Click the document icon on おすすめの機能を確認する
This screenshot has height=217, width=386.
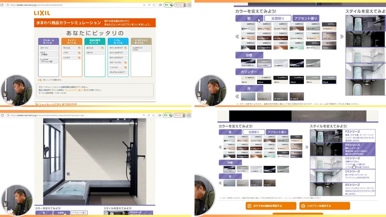coord(249,206)
